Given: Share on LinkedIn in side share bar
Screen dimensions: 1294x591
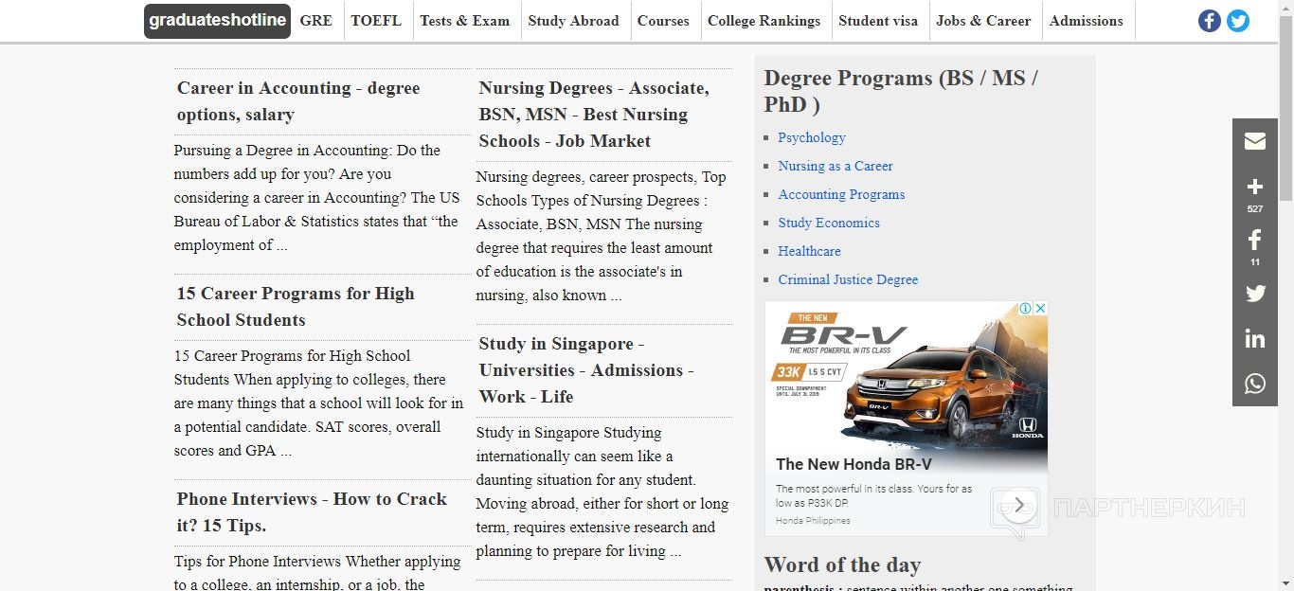Looking at the screenshot, I should [1255, 339].
